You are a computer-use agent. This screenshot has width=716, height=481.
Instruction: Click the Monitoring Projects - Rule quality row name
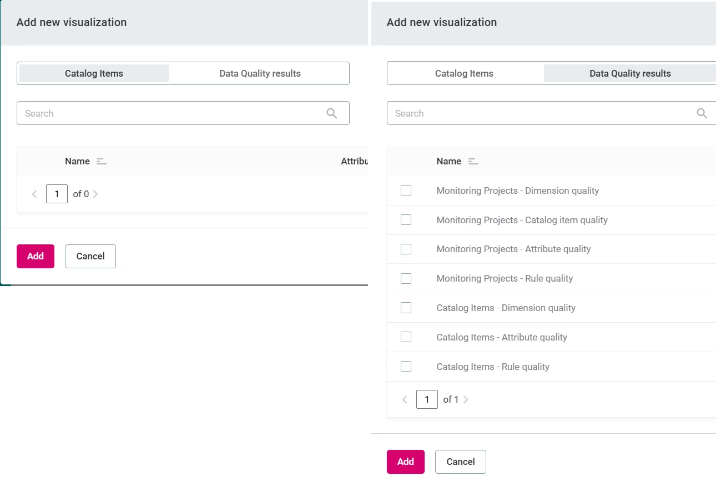[x=505, y=278]
